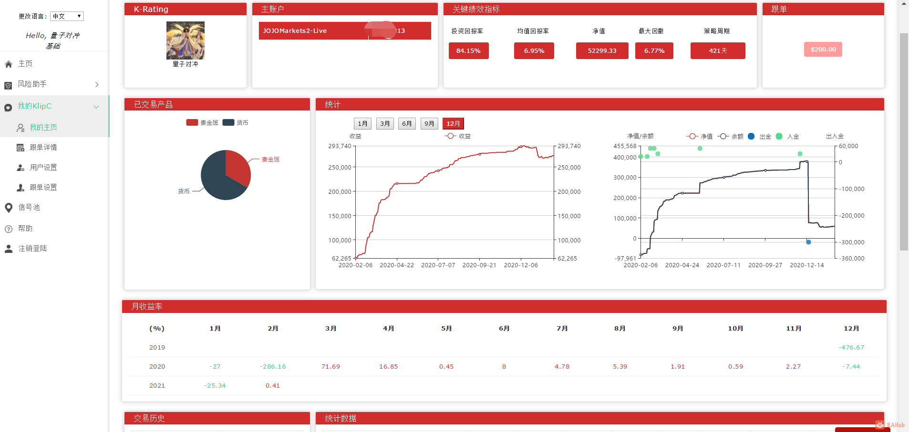Image resolution: width=909 pixels, height=432 pixels.
Task: Click January 2021 value -25.34
Action: click(215, 386)
